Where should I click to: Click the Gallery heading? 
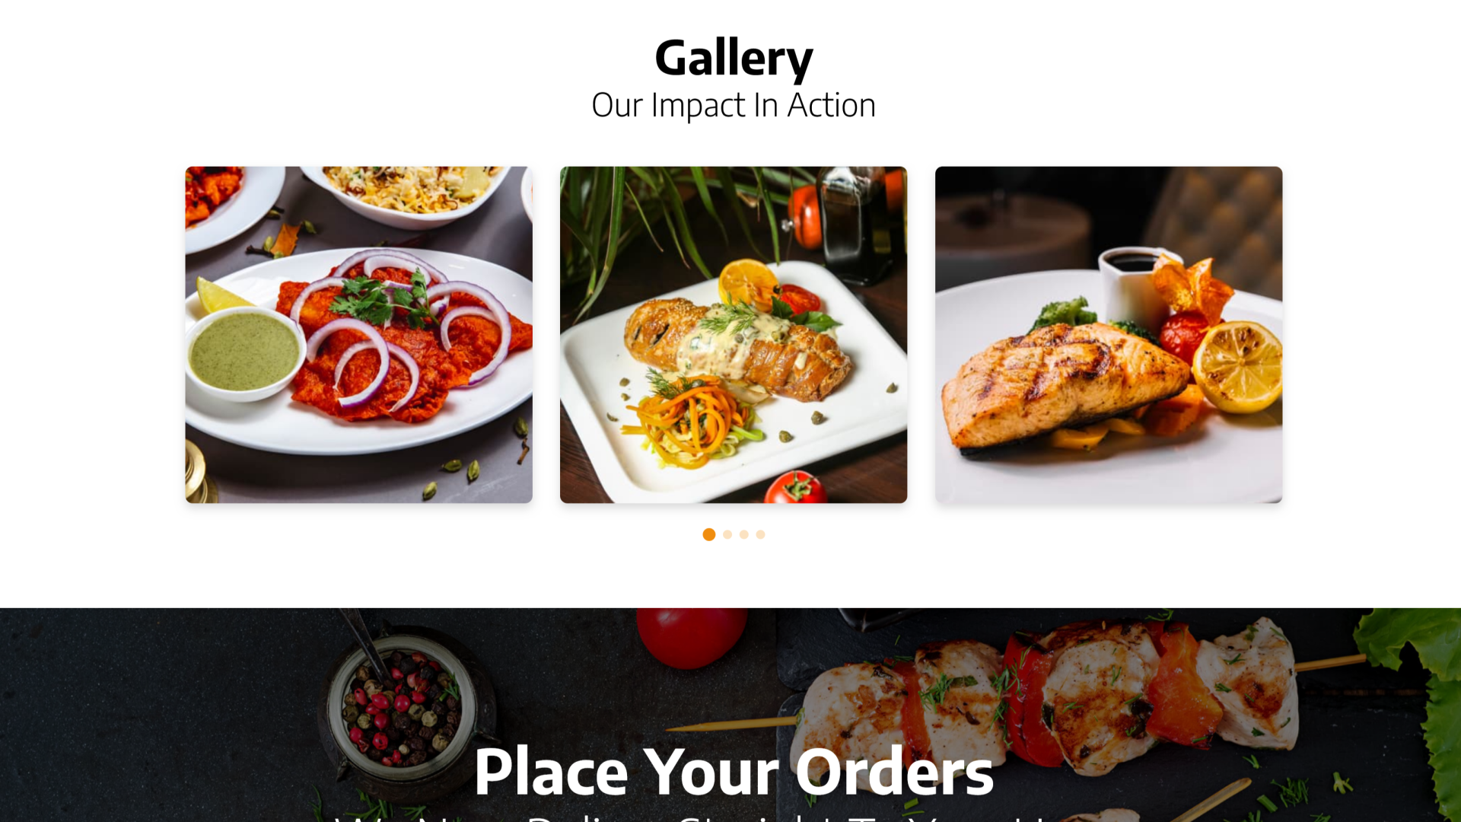[x=734, y=58]
